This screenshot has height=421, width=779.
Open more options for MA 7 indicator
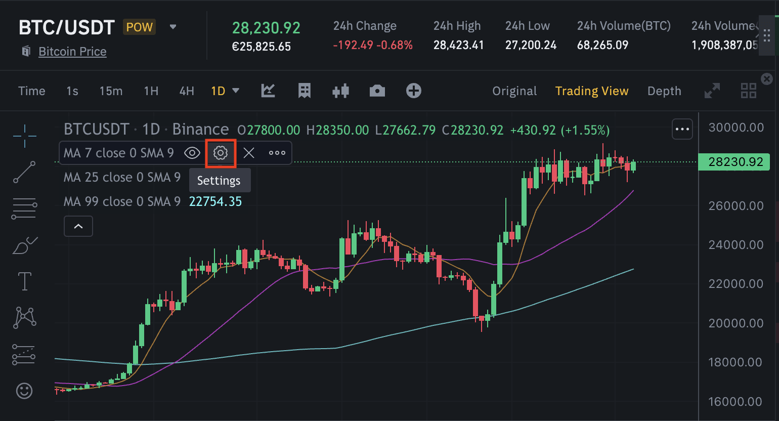(277, 153)
